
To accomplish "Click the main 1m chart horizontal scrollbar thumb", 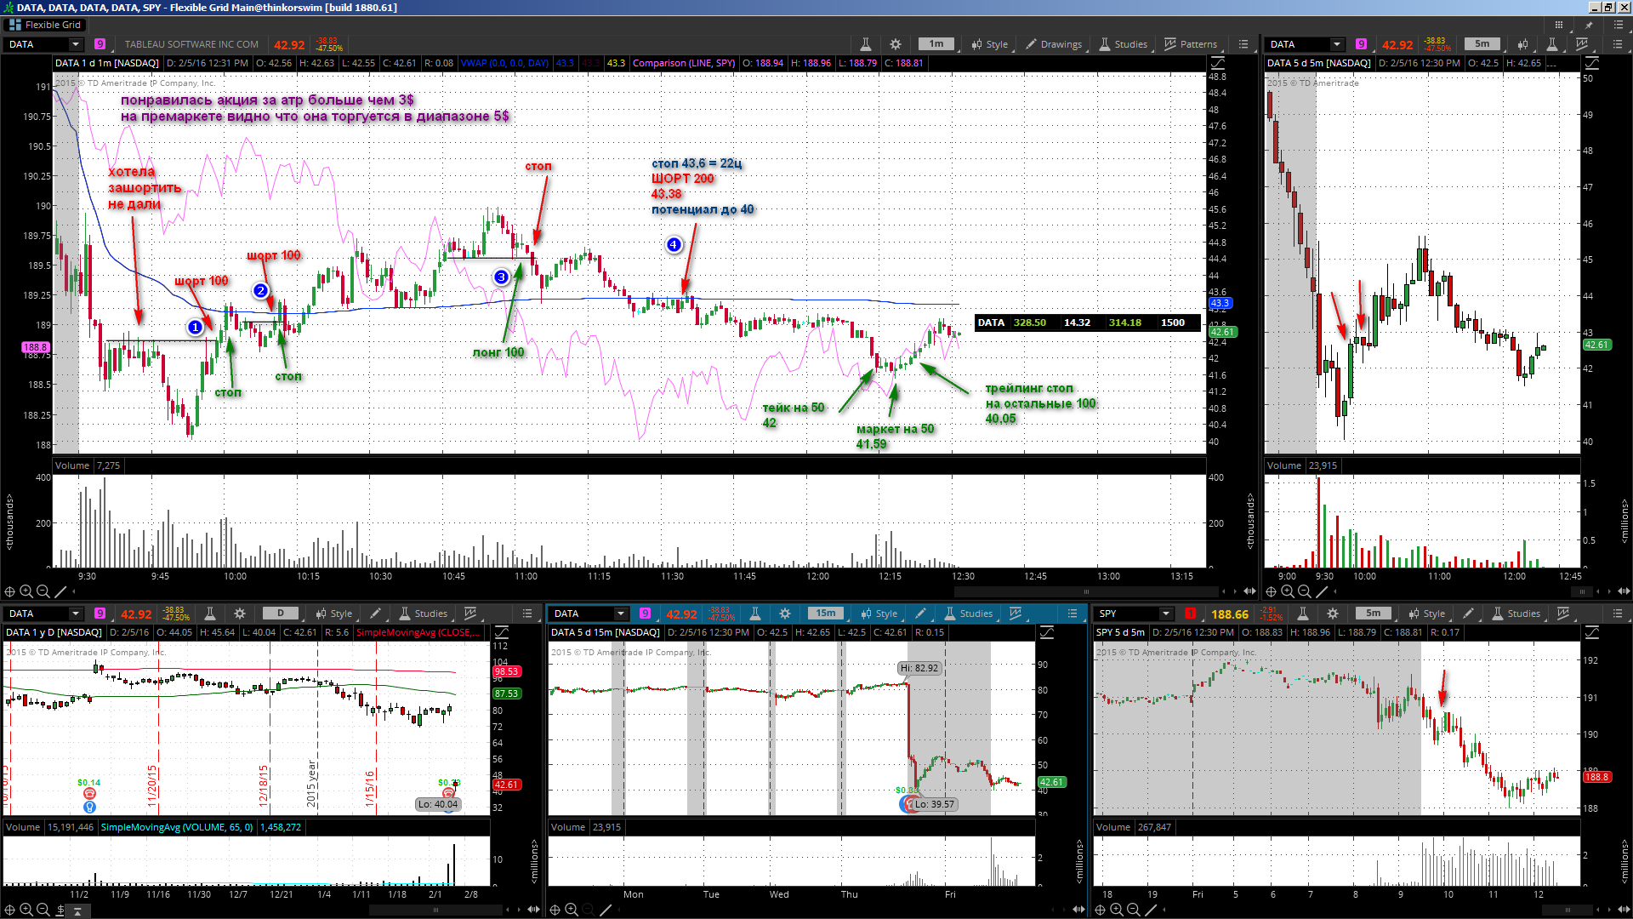I will (x=1086, y=591).
